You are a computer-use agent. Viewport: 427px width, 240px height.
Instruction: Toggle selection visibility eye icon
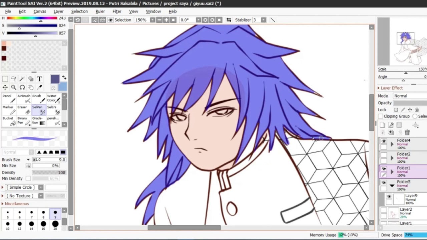pos(110,20)
